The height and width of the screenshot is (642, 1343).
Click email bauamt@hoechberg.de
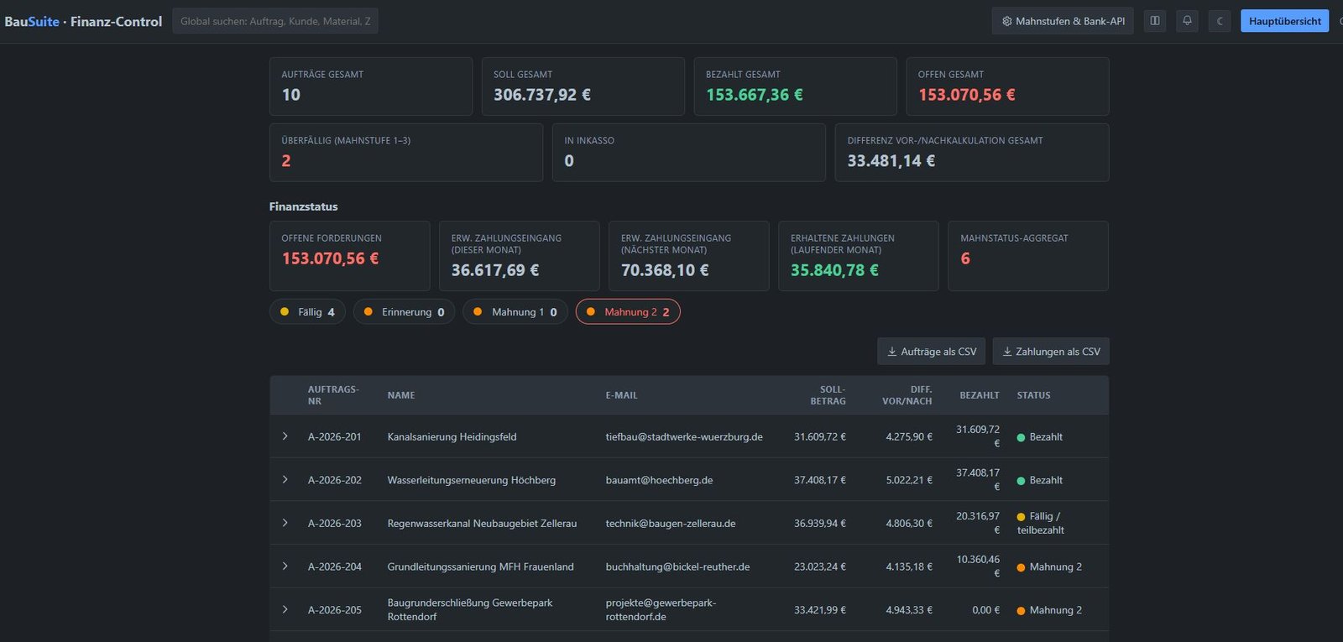659,480
